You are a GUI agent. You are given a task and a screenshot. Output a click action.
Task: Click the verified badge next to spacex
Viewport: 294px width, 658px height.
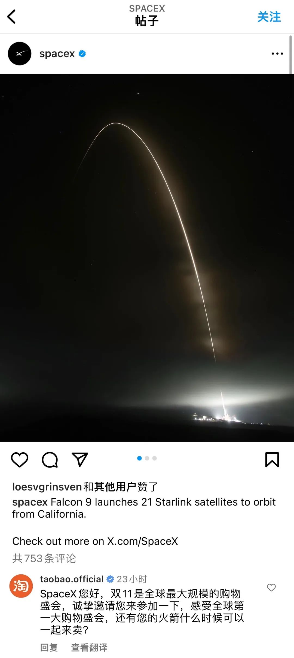82,54
